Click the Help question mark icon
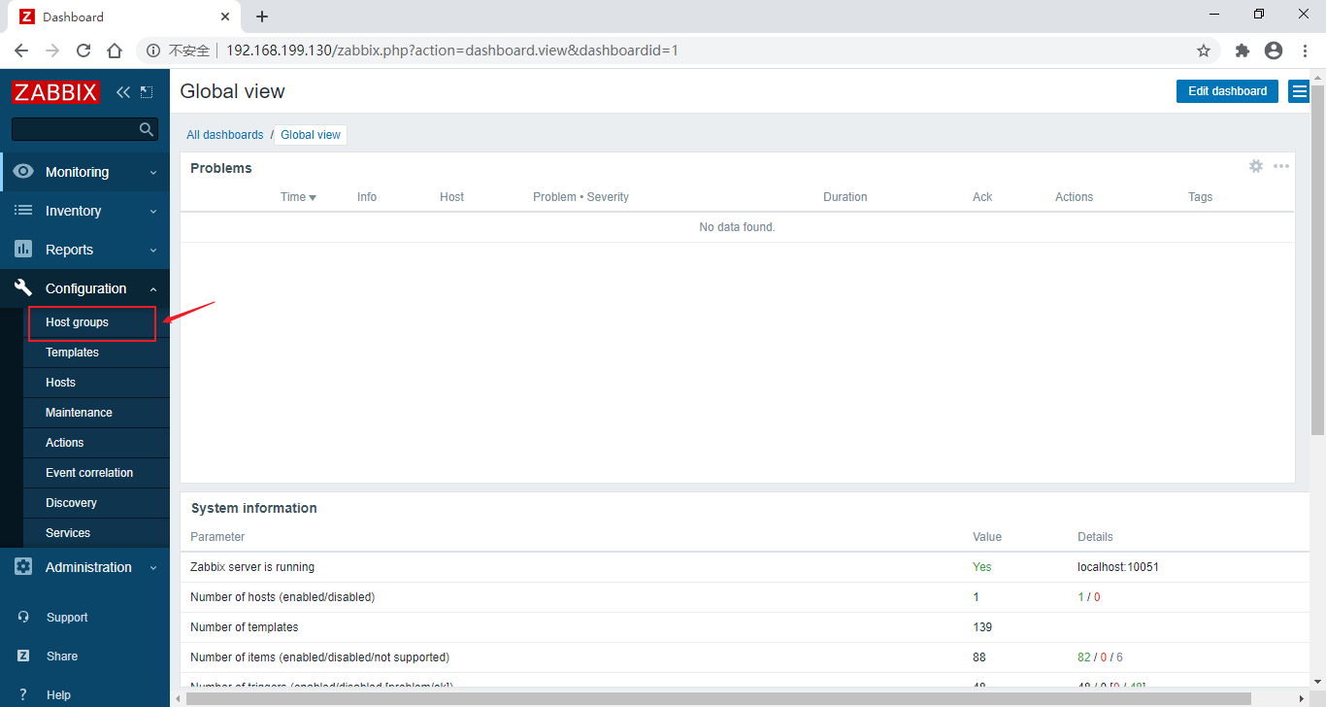The width and height of the screenshot is (1326, 707). 23,694
